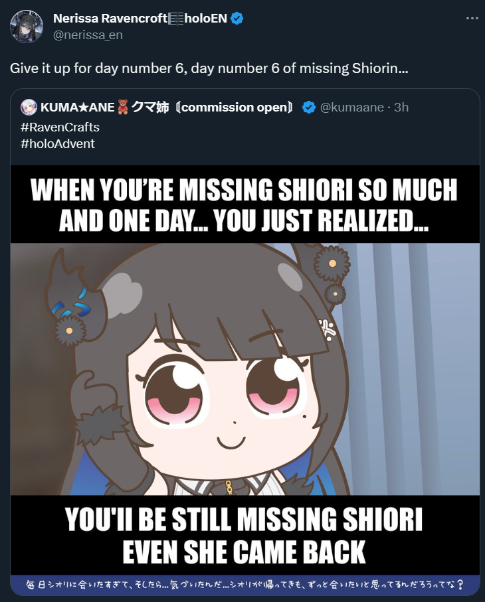This screenshot has height=602, width=485.
Task: Open the #RavenCrafts hashtag
Action: (60, 127)
